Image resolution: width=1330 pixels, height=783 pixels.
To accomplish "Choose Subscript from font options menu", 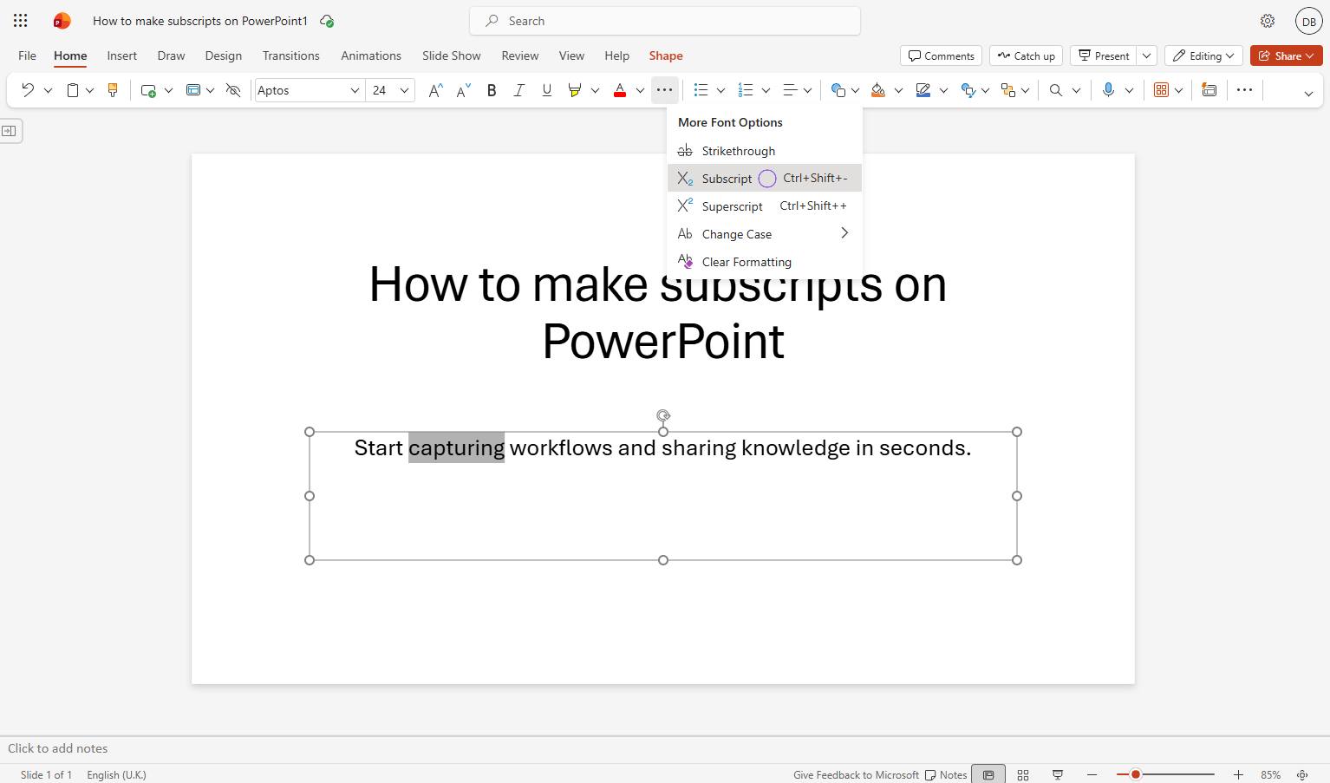I will [765, 178].
